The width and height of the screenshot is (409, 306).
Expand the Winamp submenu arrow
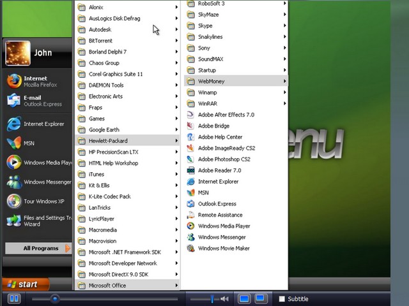(284, 92)
